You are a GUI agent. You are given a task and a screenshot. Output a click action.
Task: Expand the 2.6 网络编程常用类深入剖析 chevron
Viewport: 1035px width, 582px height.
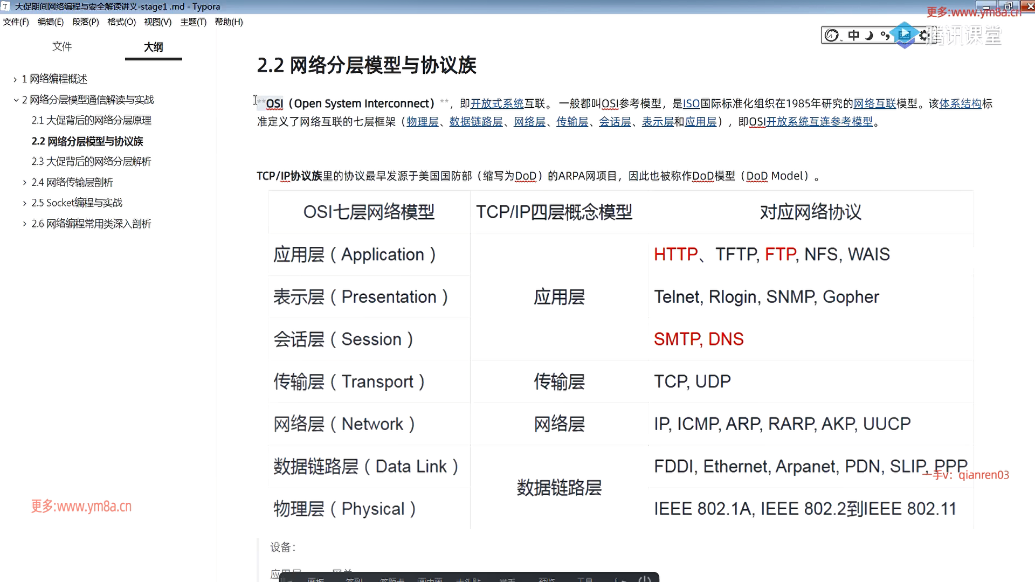pyautogui.click(x=25, y=224)
